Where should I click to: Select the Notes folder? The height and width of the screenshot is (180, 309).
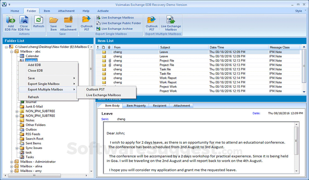pyautogui.click(x=30, y=120)
